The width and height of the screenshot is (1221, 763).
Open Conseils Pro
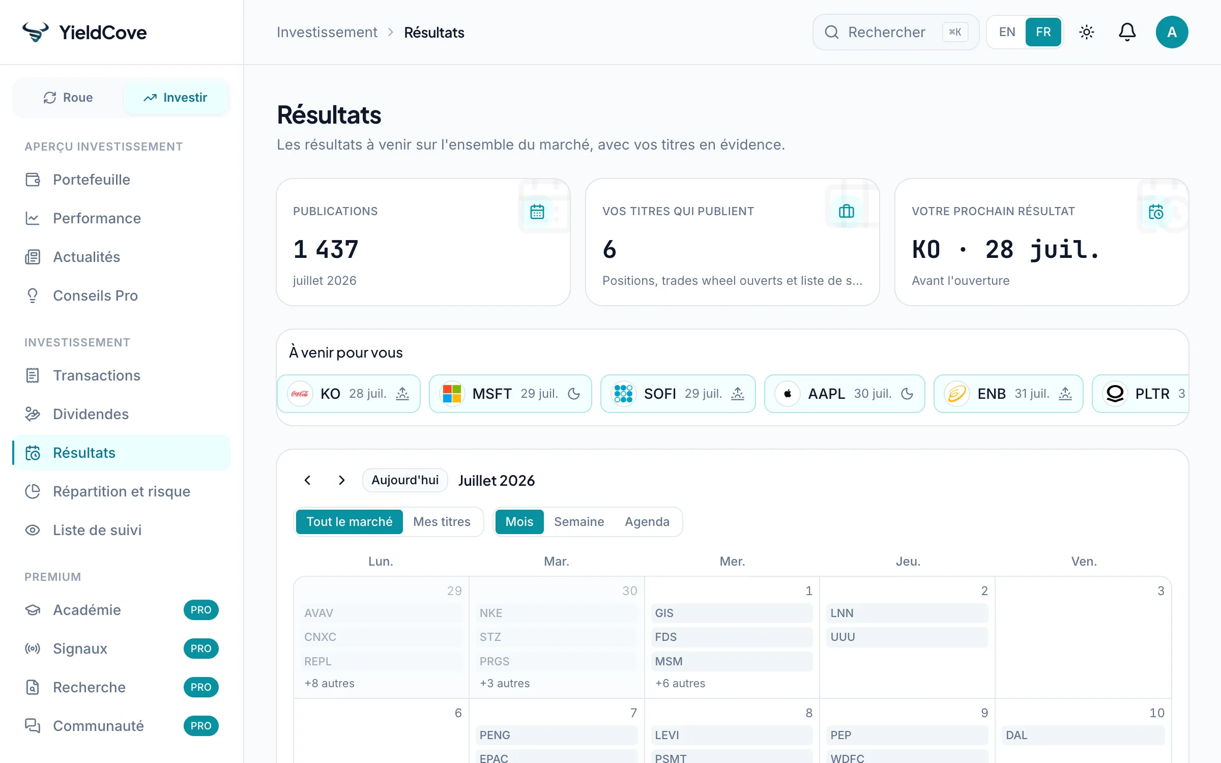click(122, 296)
